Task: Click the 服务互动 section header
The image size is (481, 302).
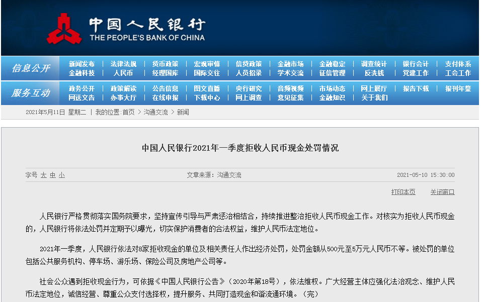Action: click(31, 93)
